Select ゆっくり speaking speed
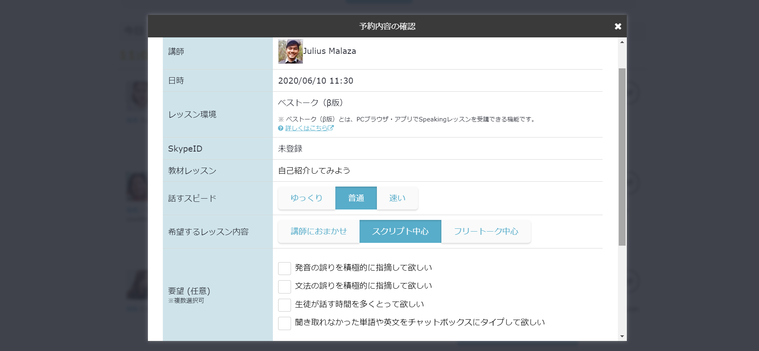 [306, 198]
